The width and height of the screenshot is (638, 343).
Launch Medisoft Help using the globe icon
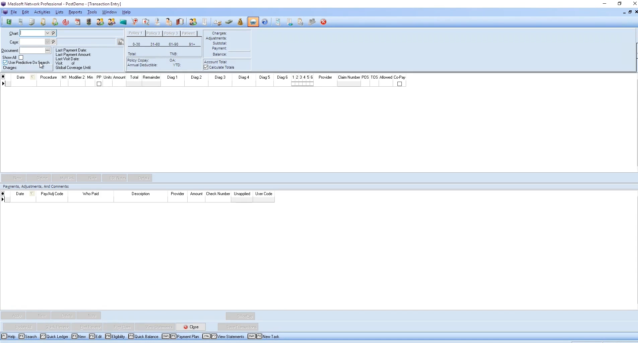pos(253,22)
